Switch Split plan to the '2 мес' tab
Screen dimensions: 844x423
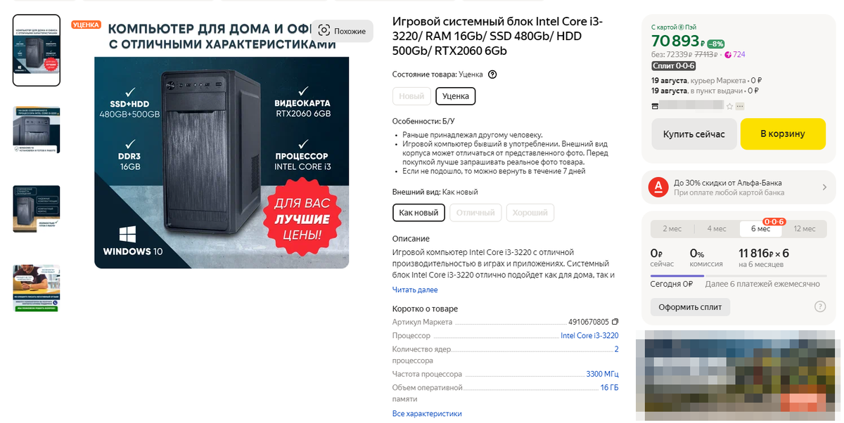click(x=672, y=228)
